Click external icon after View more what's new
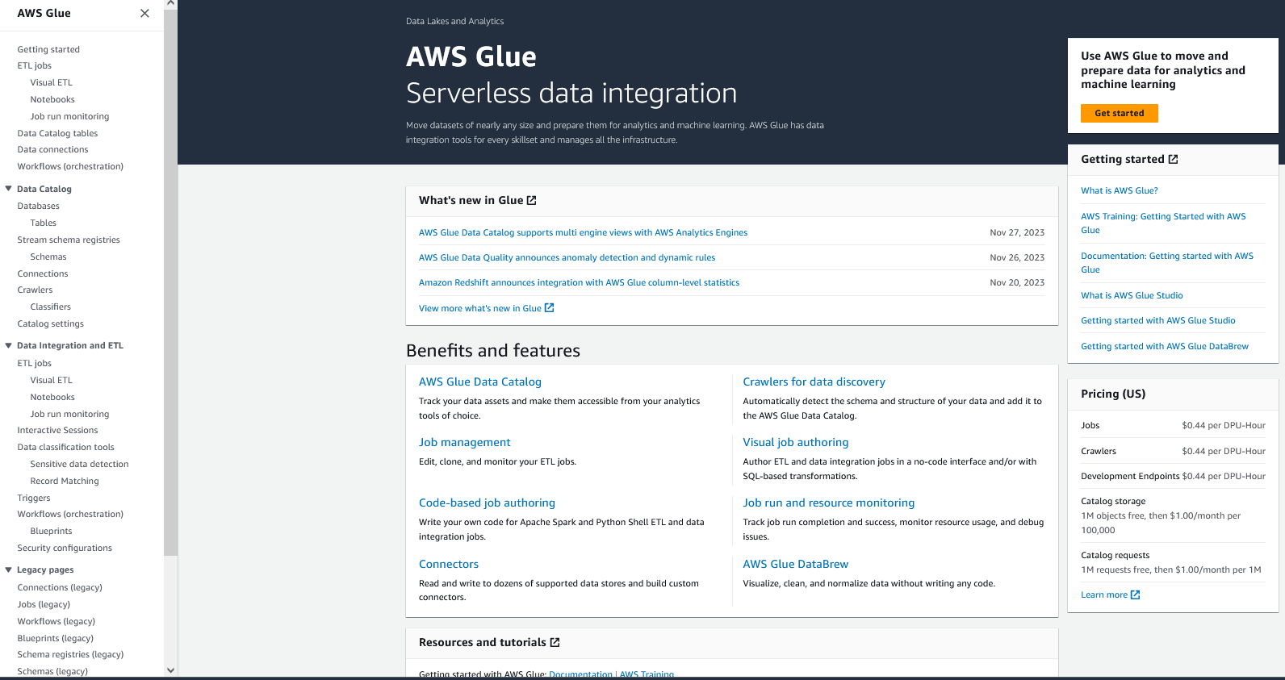 (549, 307)
